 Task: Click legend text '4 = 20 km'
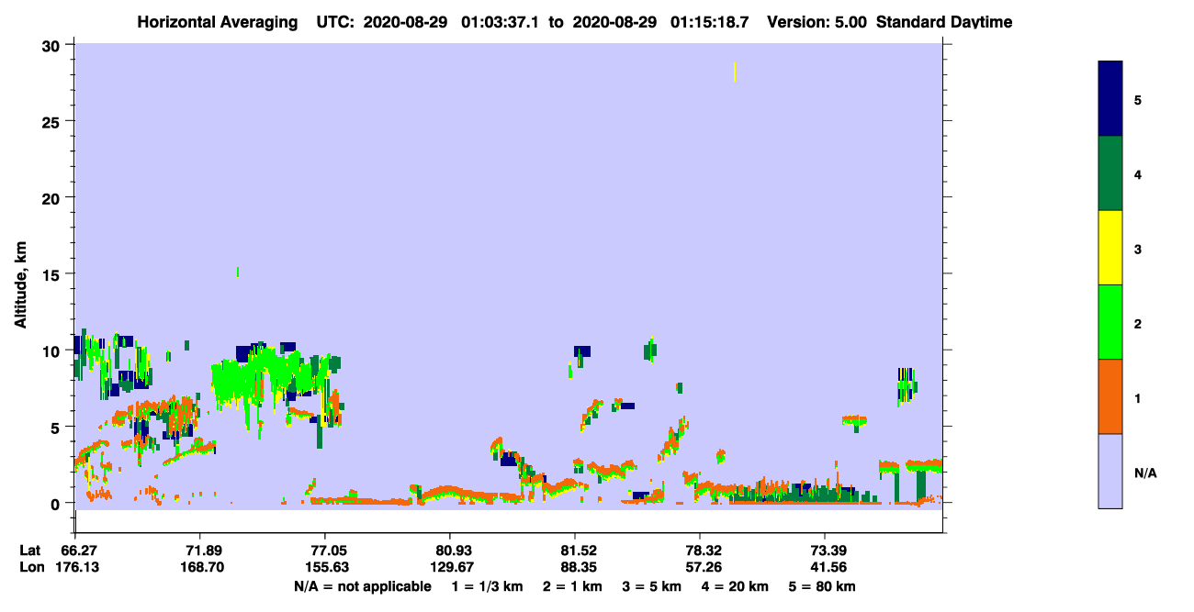click(x=736, y=586)
